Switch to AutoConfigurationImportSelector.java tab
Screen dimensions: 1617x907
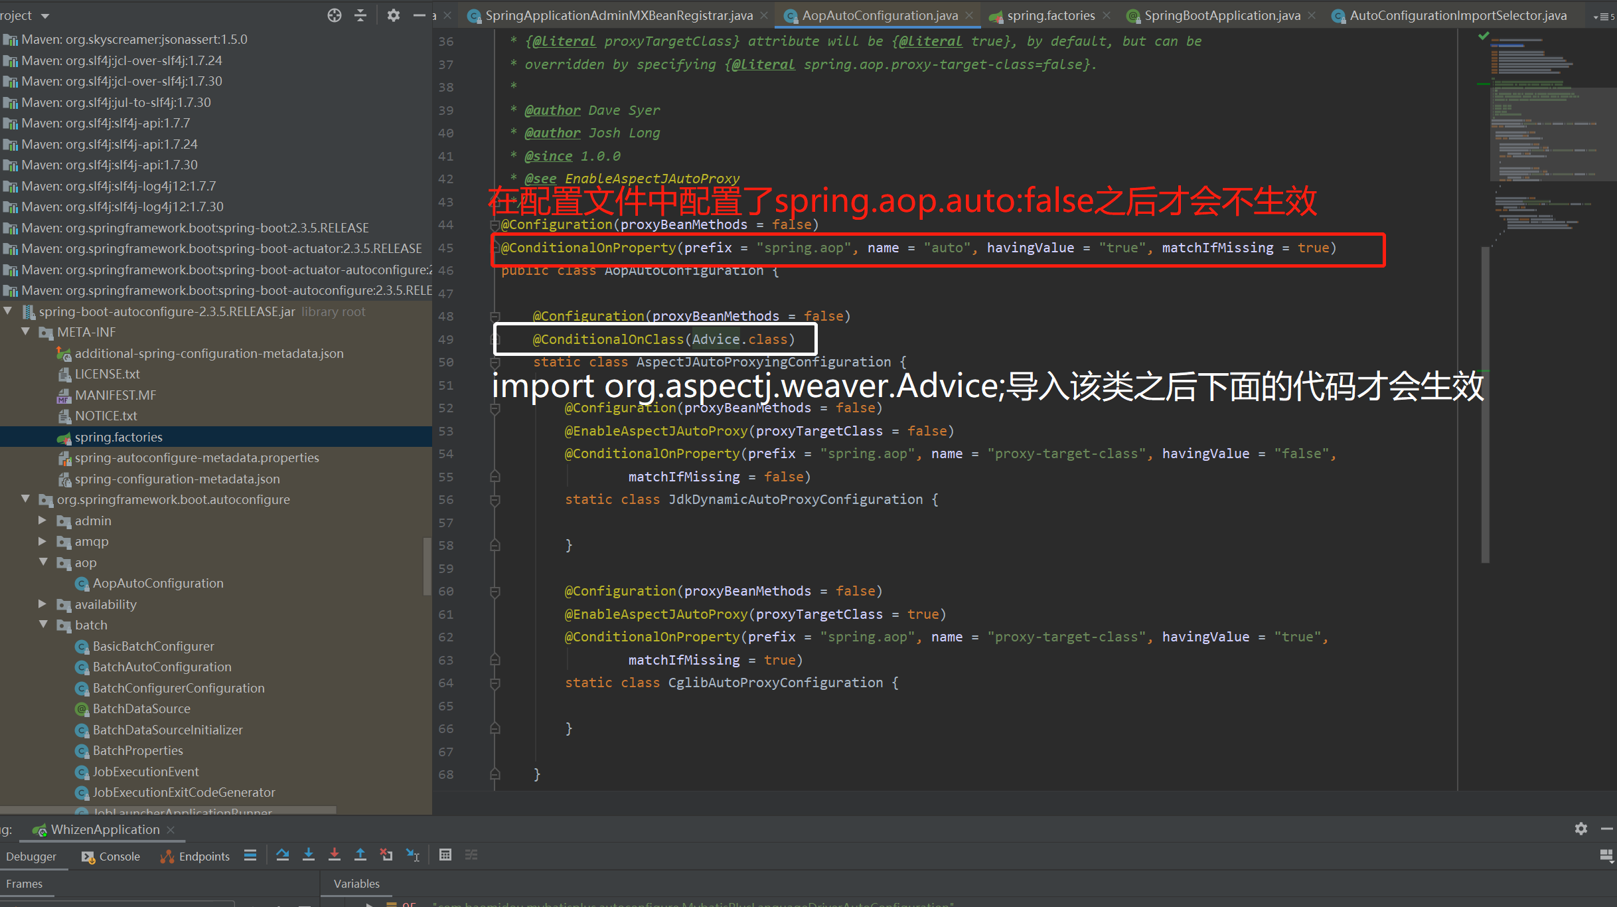pos(1458,15)
